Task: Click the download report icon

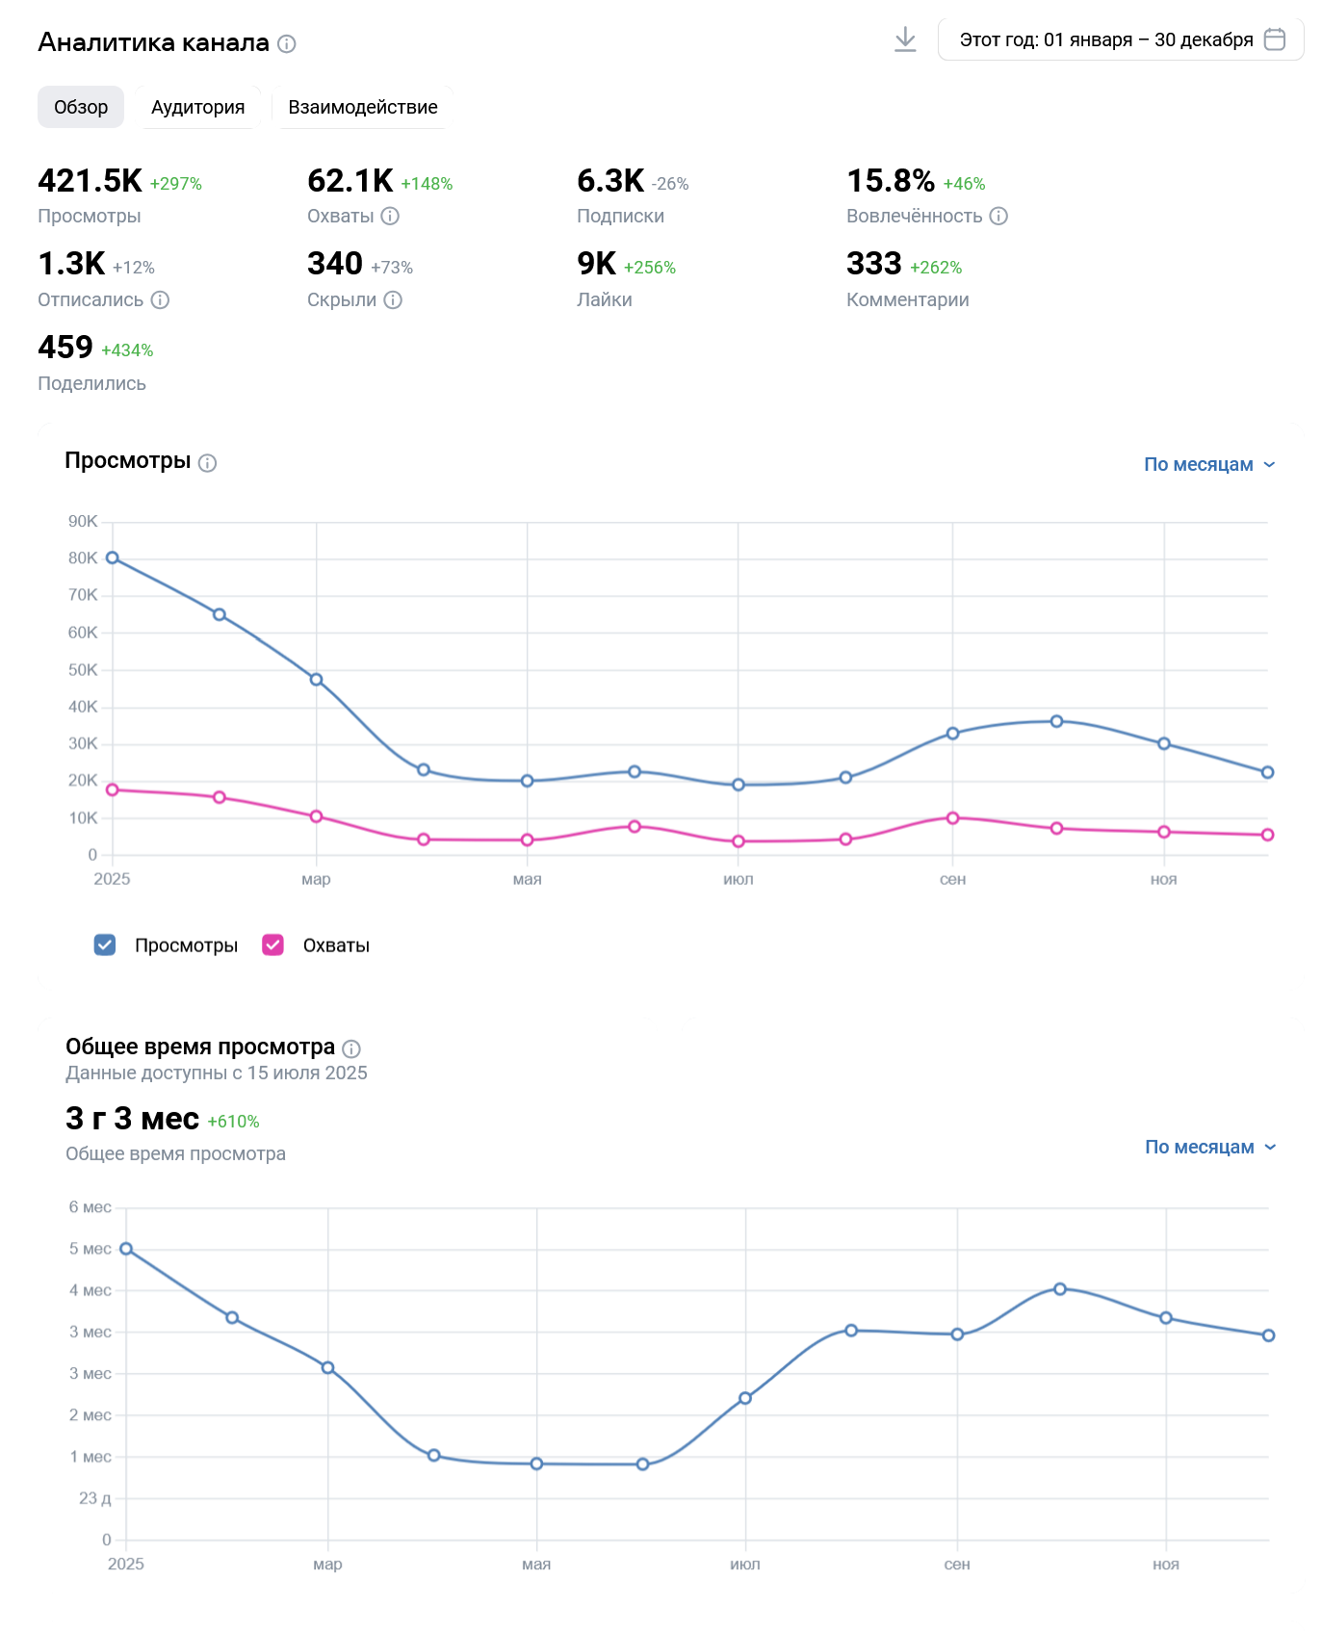Action: coord(905,39)
